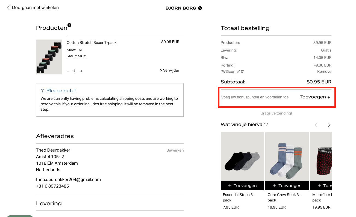Click address line 1018 EM Amsterdam
The image size is (356, 217).
click(57, 163)
